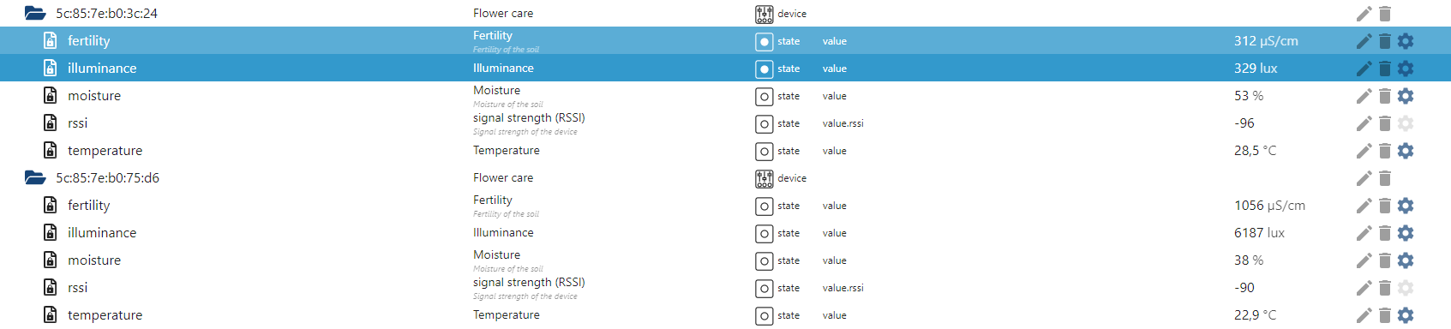Screen dimensions: 1451x329
Task: Edit the 5c:85:7e:b0:75:d6 device object
Action: (x=1364, y=178)
